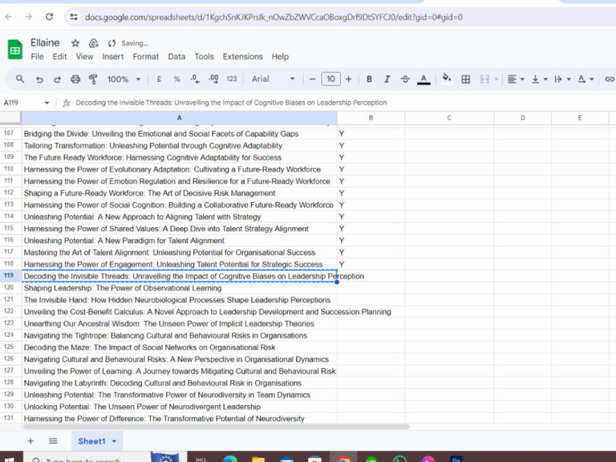616x462 pixels.
Task: Go back in browser history
Action: pos(9,17)
